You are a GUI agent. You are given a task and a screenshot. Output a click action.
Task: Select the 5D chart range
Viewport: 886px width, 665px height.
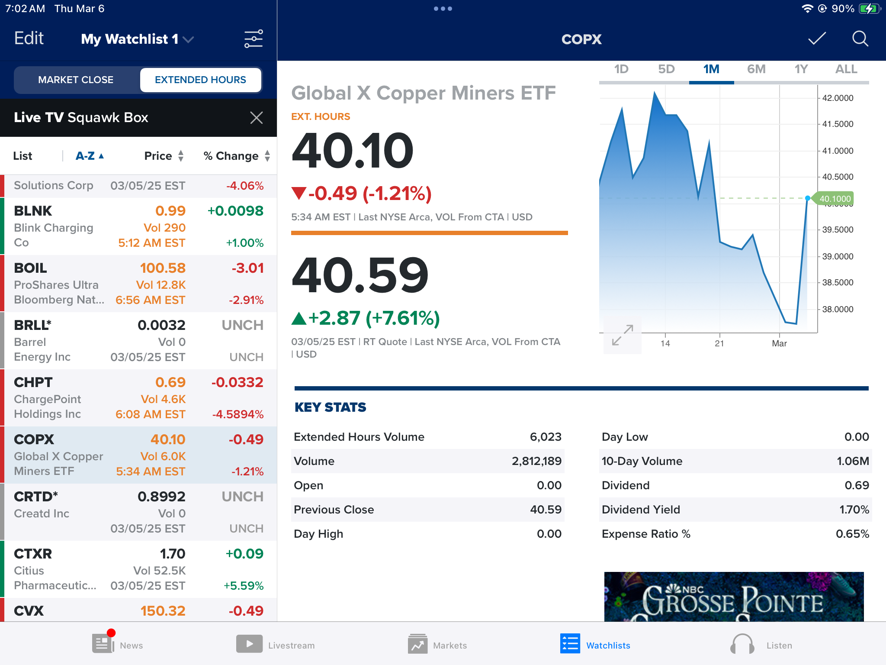click(x=666, y=69)
